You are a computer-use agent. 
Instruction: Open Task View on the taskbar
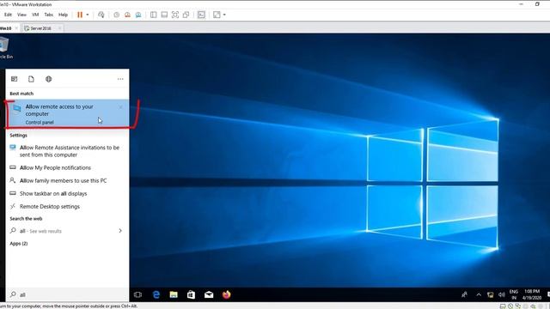click(x=137, y=294)
